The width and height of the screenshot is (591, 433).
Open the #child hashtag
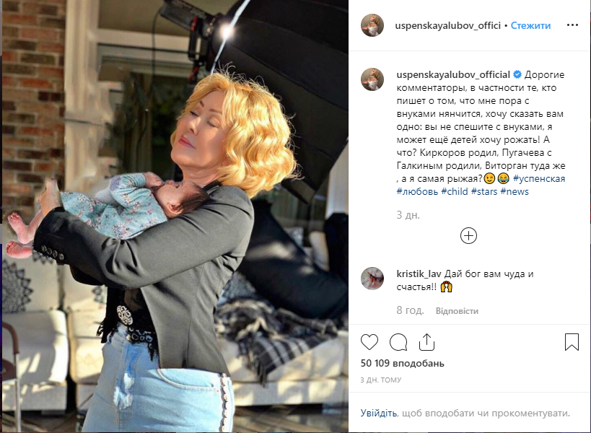click(454, 191)
